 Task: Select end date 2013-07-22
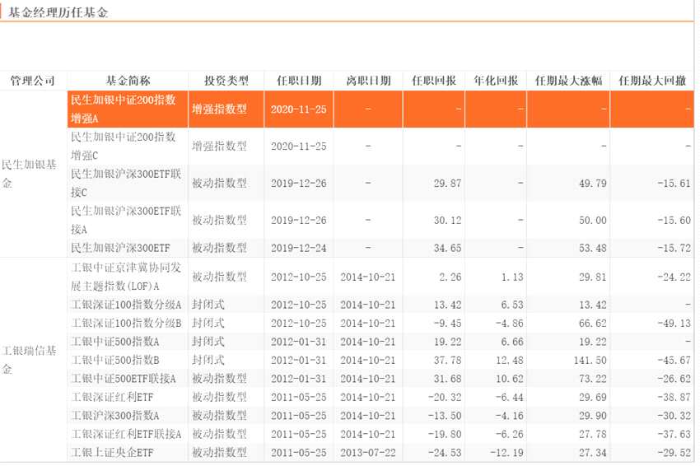[368, 453]
